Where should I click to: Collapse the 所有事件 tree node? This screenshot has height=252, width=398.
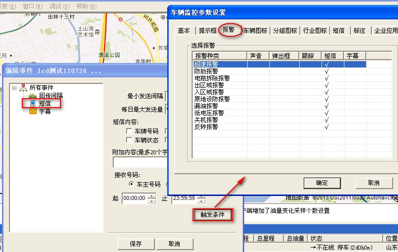(14, 88)
